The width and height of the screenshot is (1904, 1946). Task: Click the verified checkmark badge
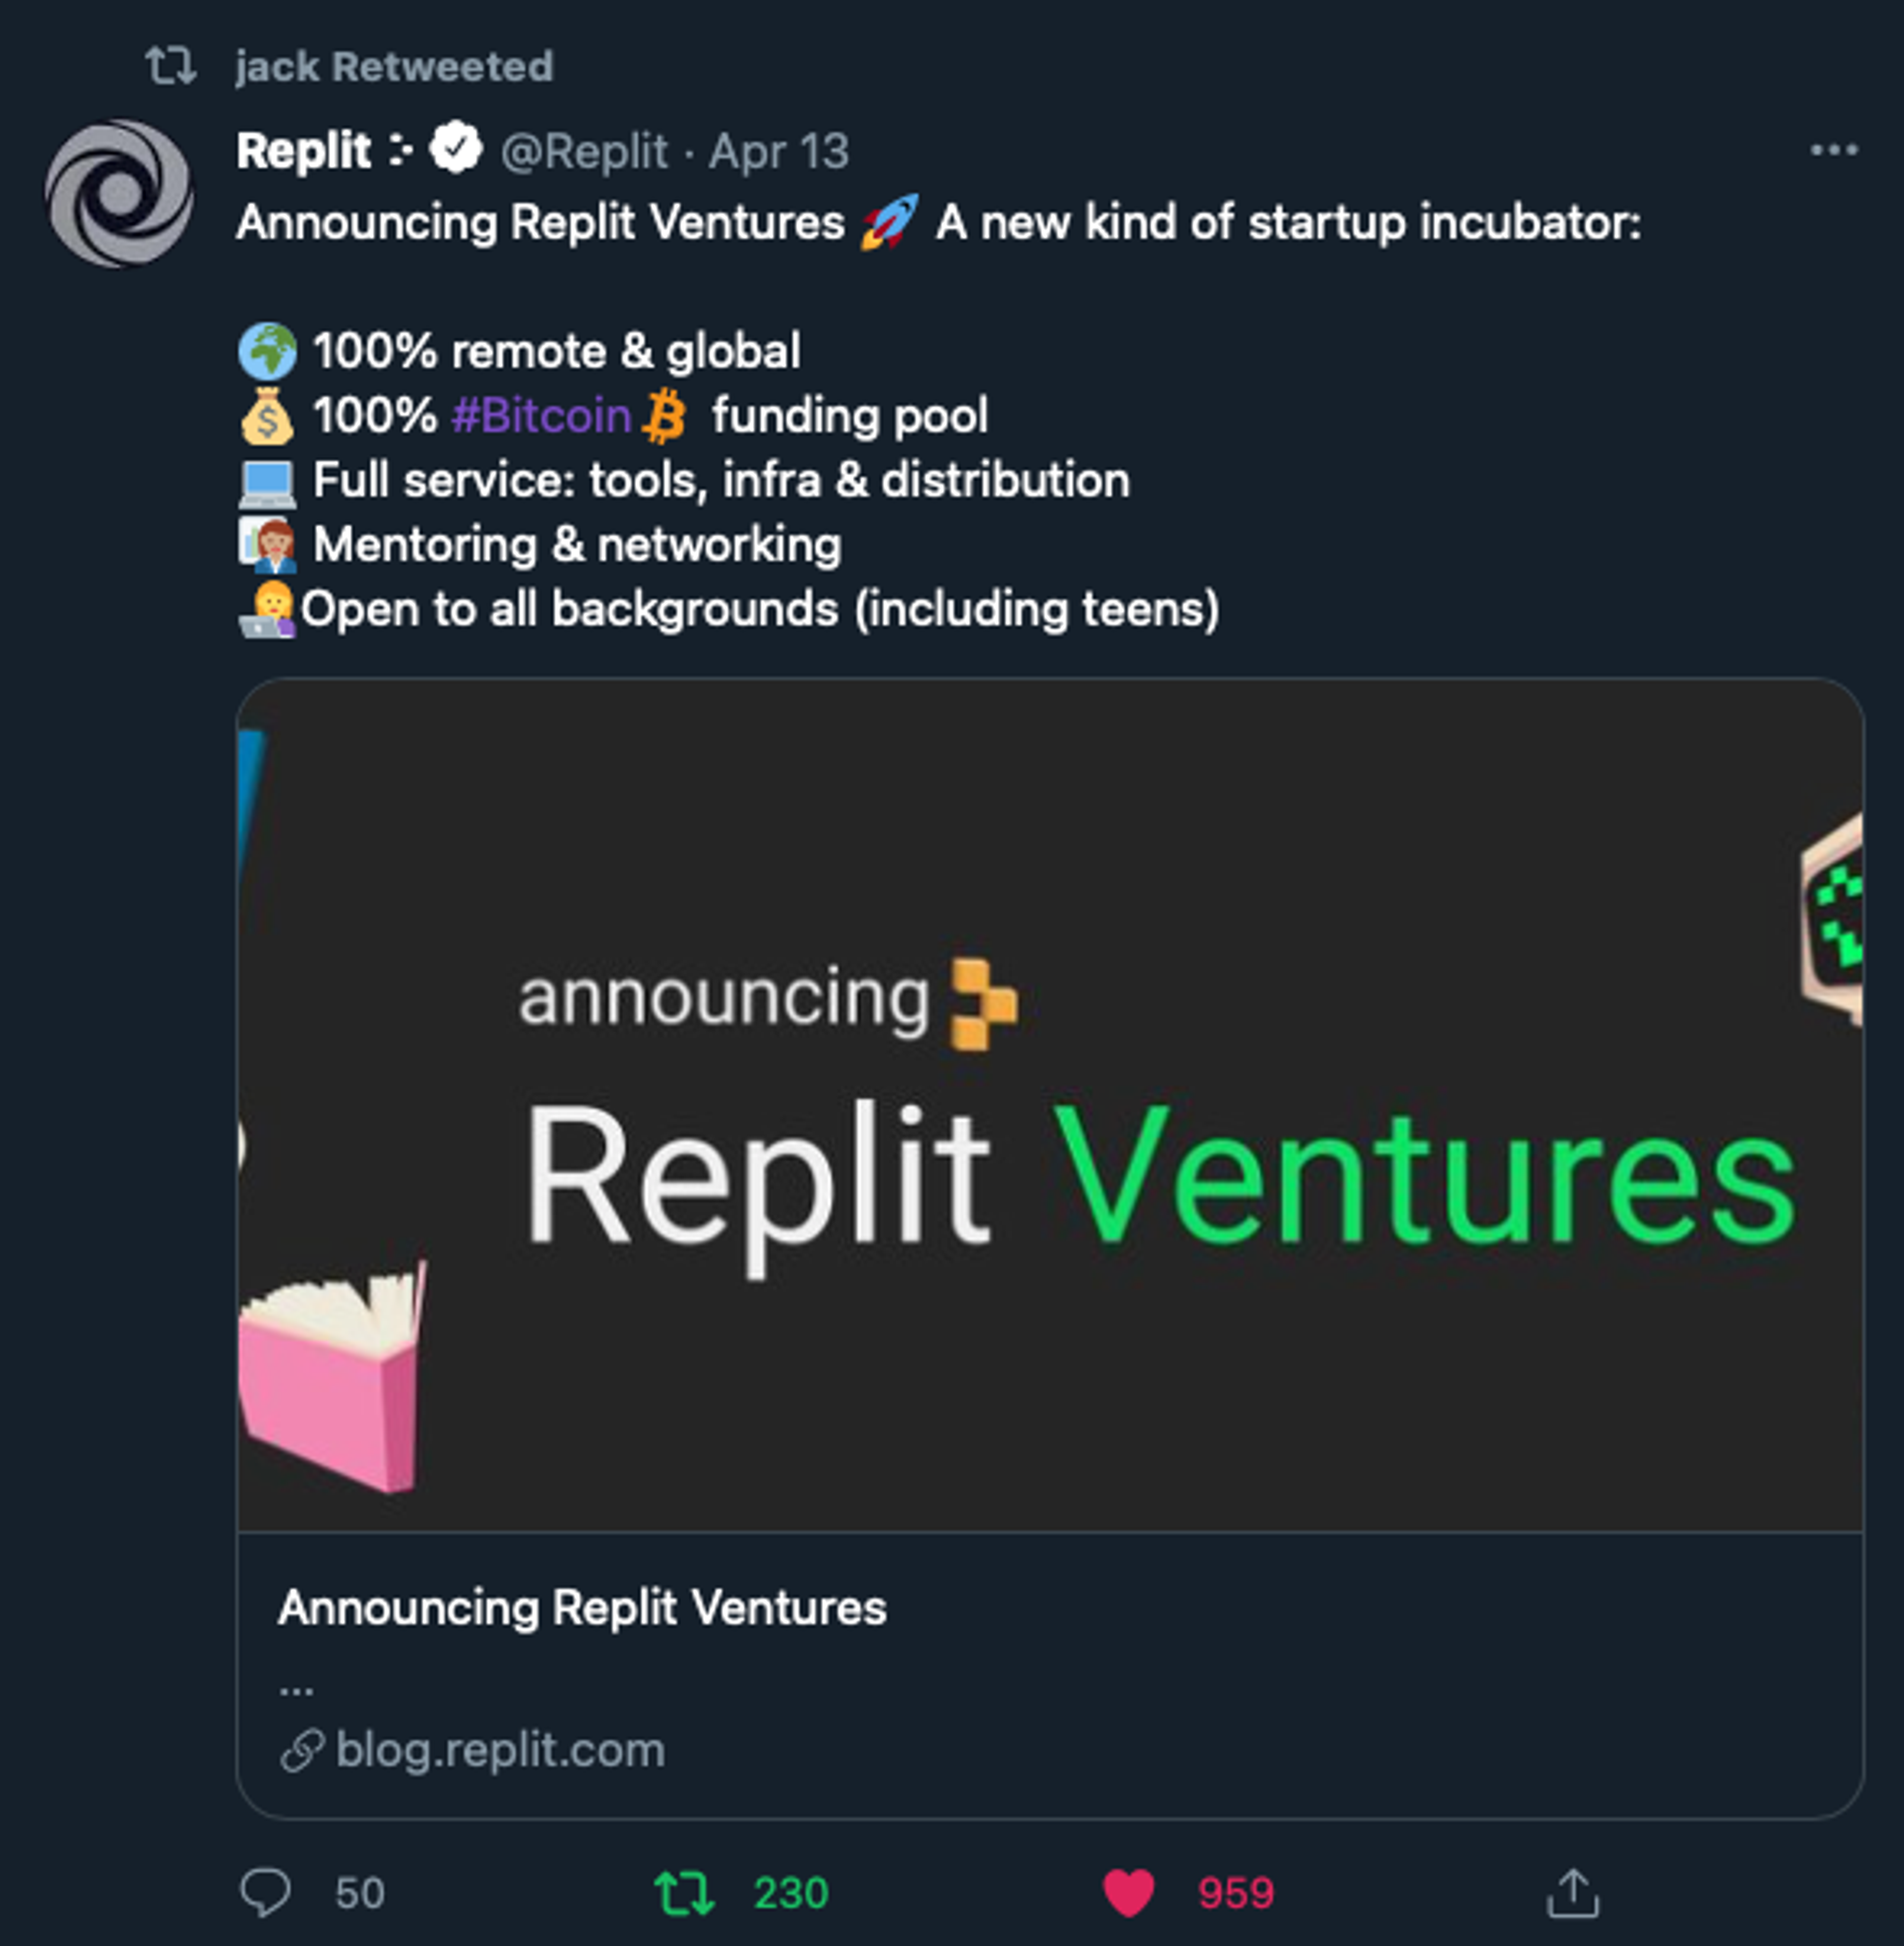tap(456, 148)
